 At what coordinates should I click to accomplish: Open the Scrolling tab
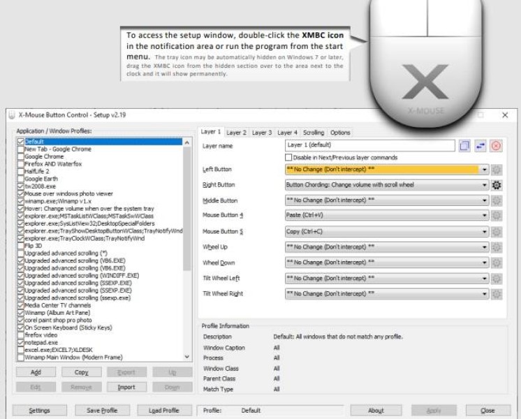click(314, 133)
